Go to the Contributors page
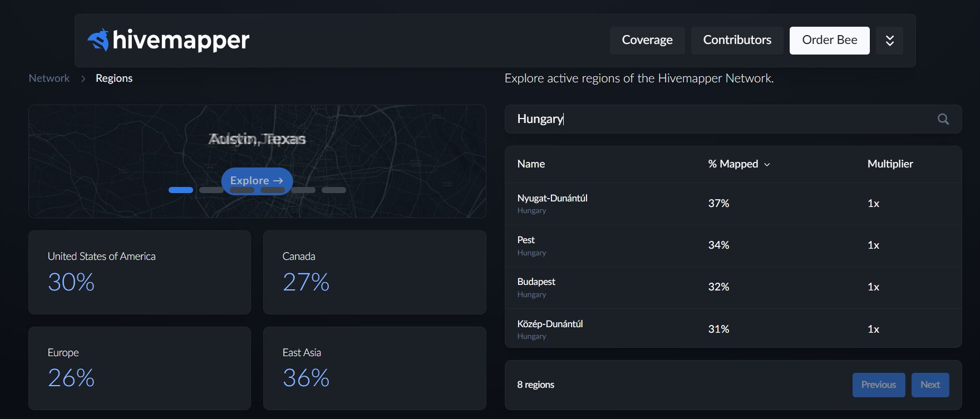The width and height of the screenshot is (980, 419). pos(737,41)
